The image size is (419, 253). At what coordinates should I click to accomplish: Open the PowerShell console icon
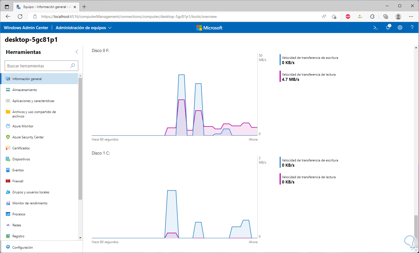375,28
